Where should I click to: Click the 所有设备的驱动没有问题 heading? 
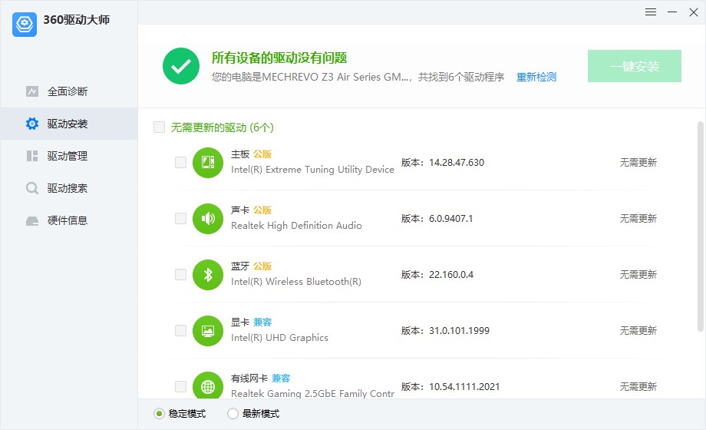[279, 58]
